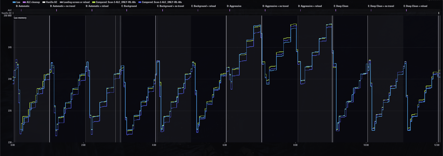This screenshot has width=443, height=156.
Task: Select the 'B: Automatic' section label
Action: (22, 6)
